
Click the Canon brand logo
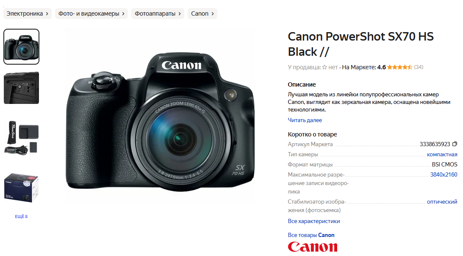[x=312, y=247]
